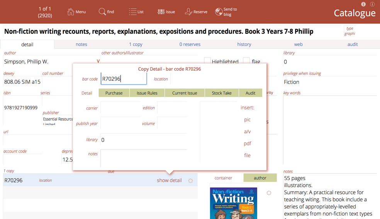Click the Send to blog globe icon
This screenshot has width=380, height=219.
(219, 12)
